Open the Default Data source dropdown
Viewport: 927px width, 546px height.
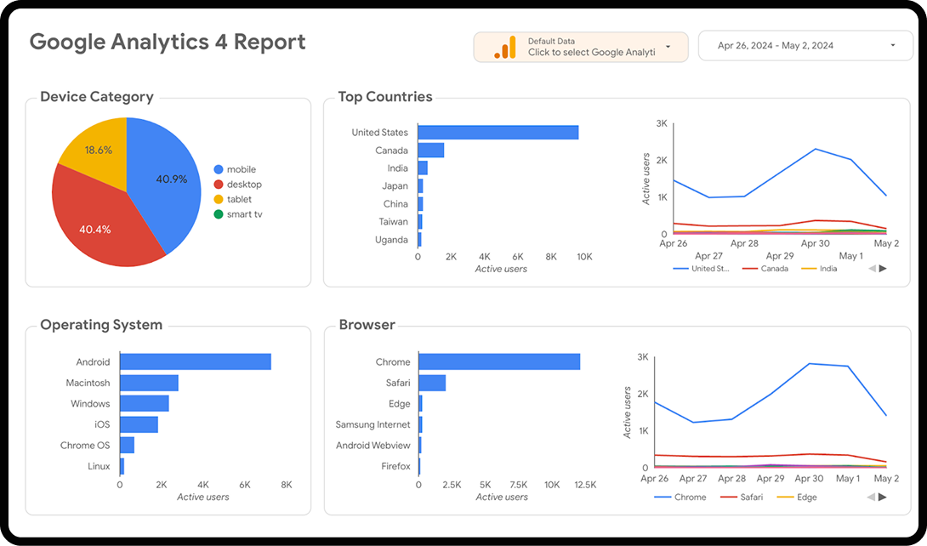[x=668, y=47]
